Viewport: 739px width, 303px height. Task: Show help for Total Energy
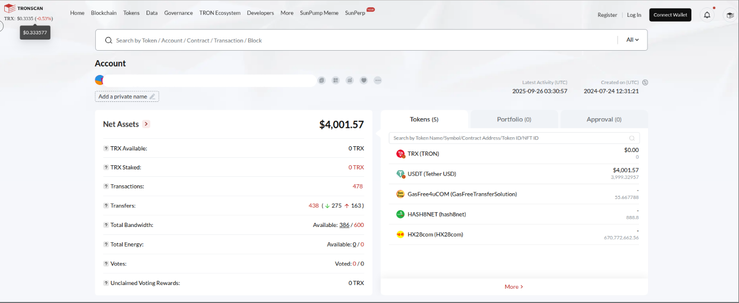click(x=106, y=244)
